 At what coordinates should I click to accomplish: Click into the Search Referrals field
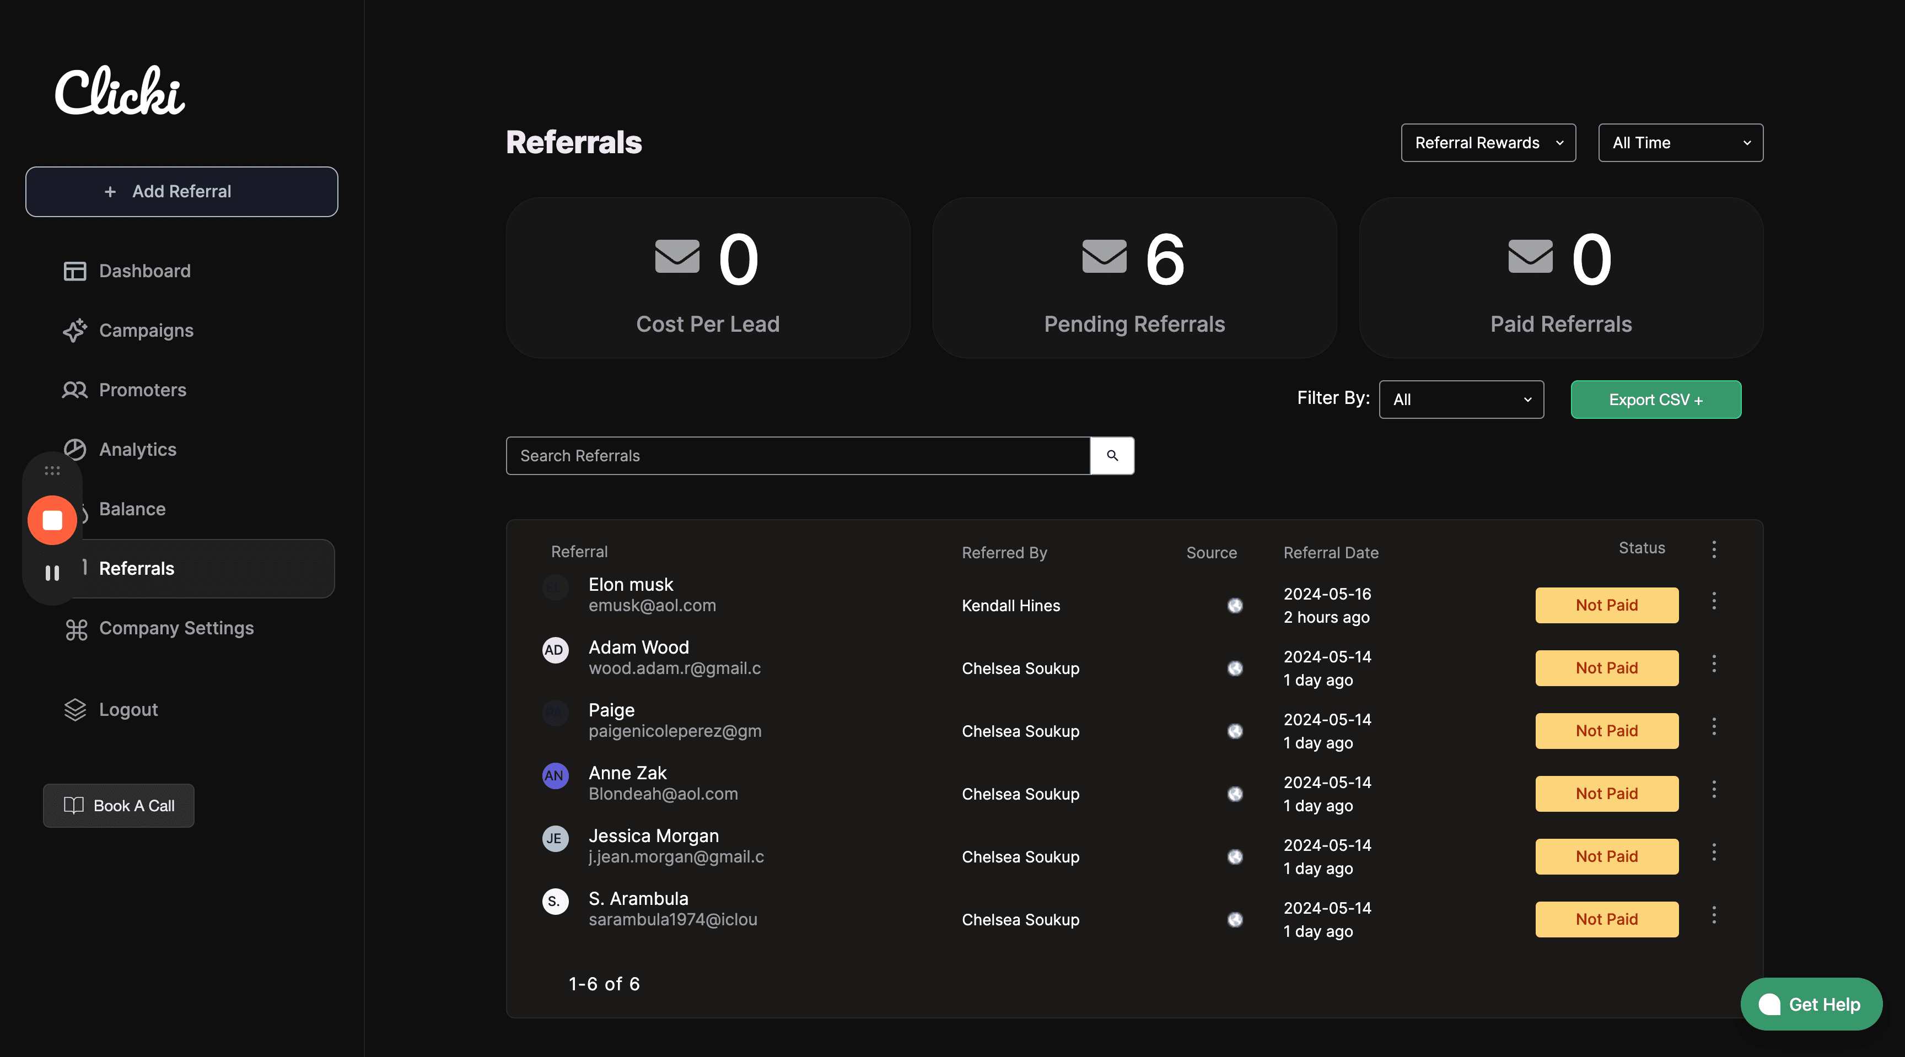pyautogui.click(x=798, y=455)
